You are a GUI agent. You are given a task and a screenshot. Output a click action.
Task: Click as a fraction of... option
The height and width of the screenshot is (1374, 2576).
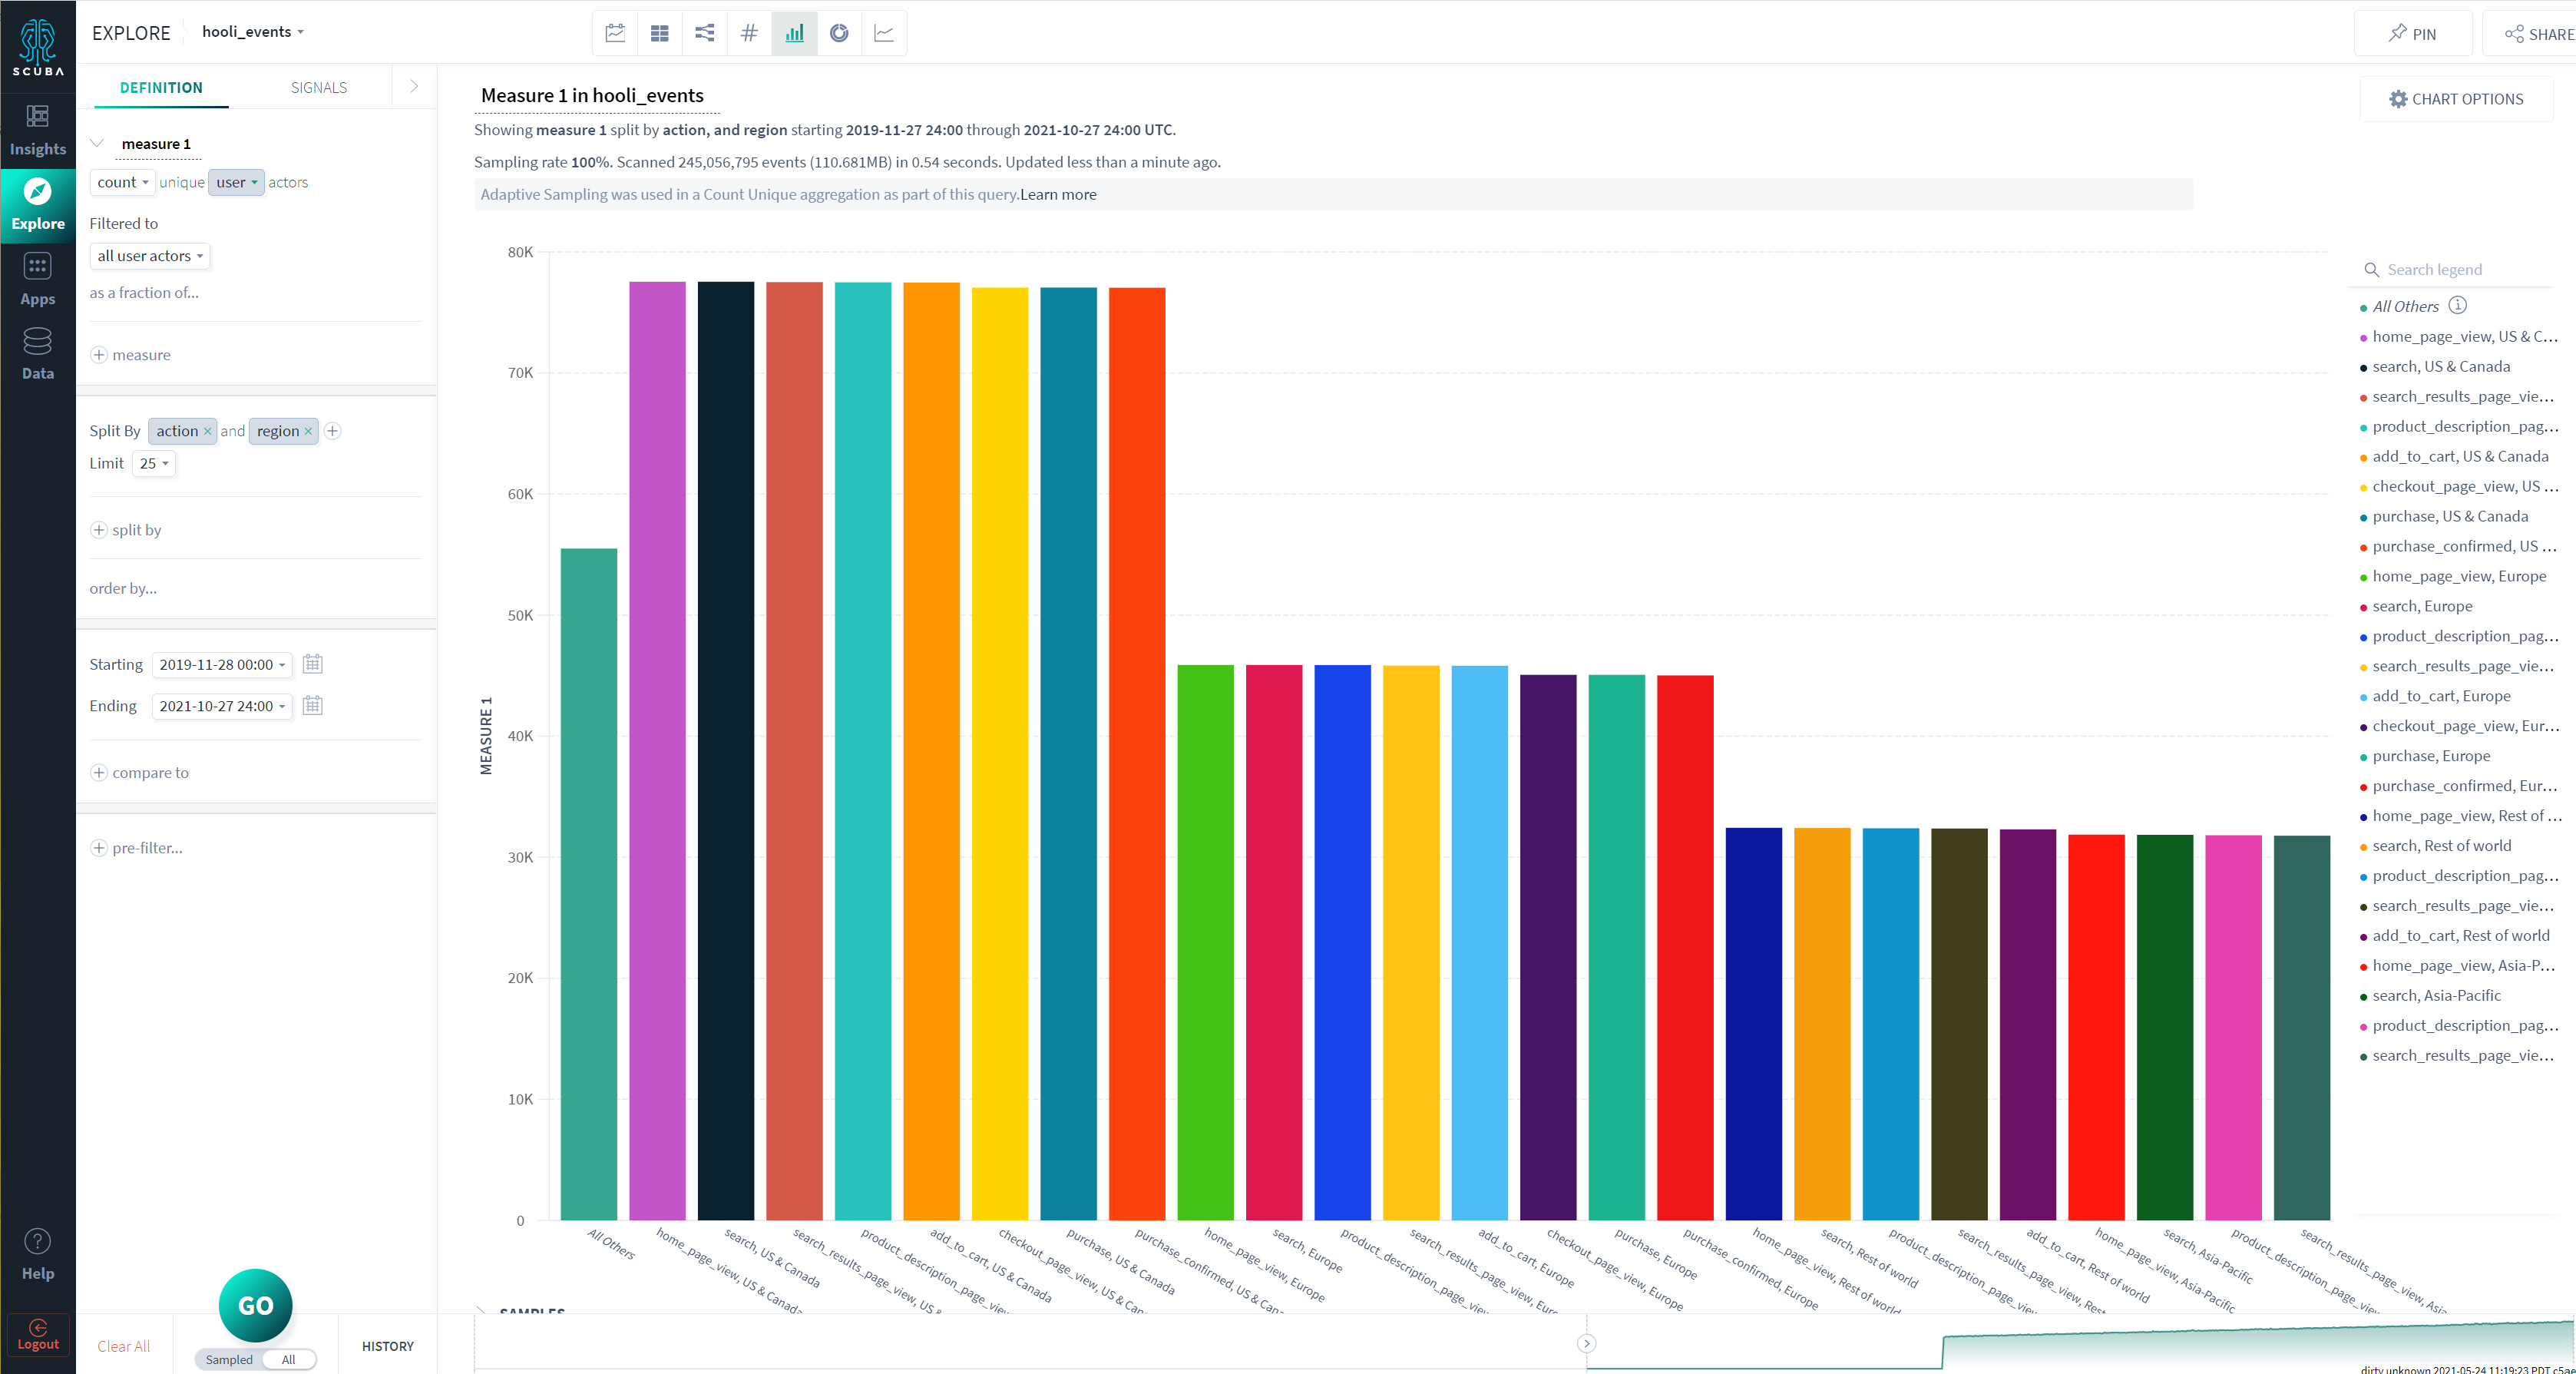[x=144, y=292]
